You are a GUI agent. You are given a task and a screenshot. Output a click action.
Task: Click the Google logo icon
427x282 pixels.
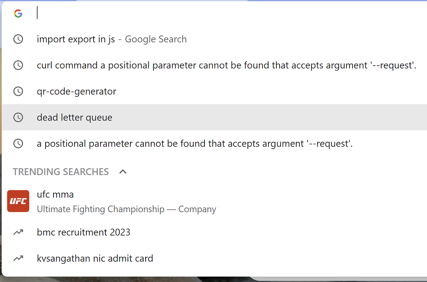tap(18, 13)
